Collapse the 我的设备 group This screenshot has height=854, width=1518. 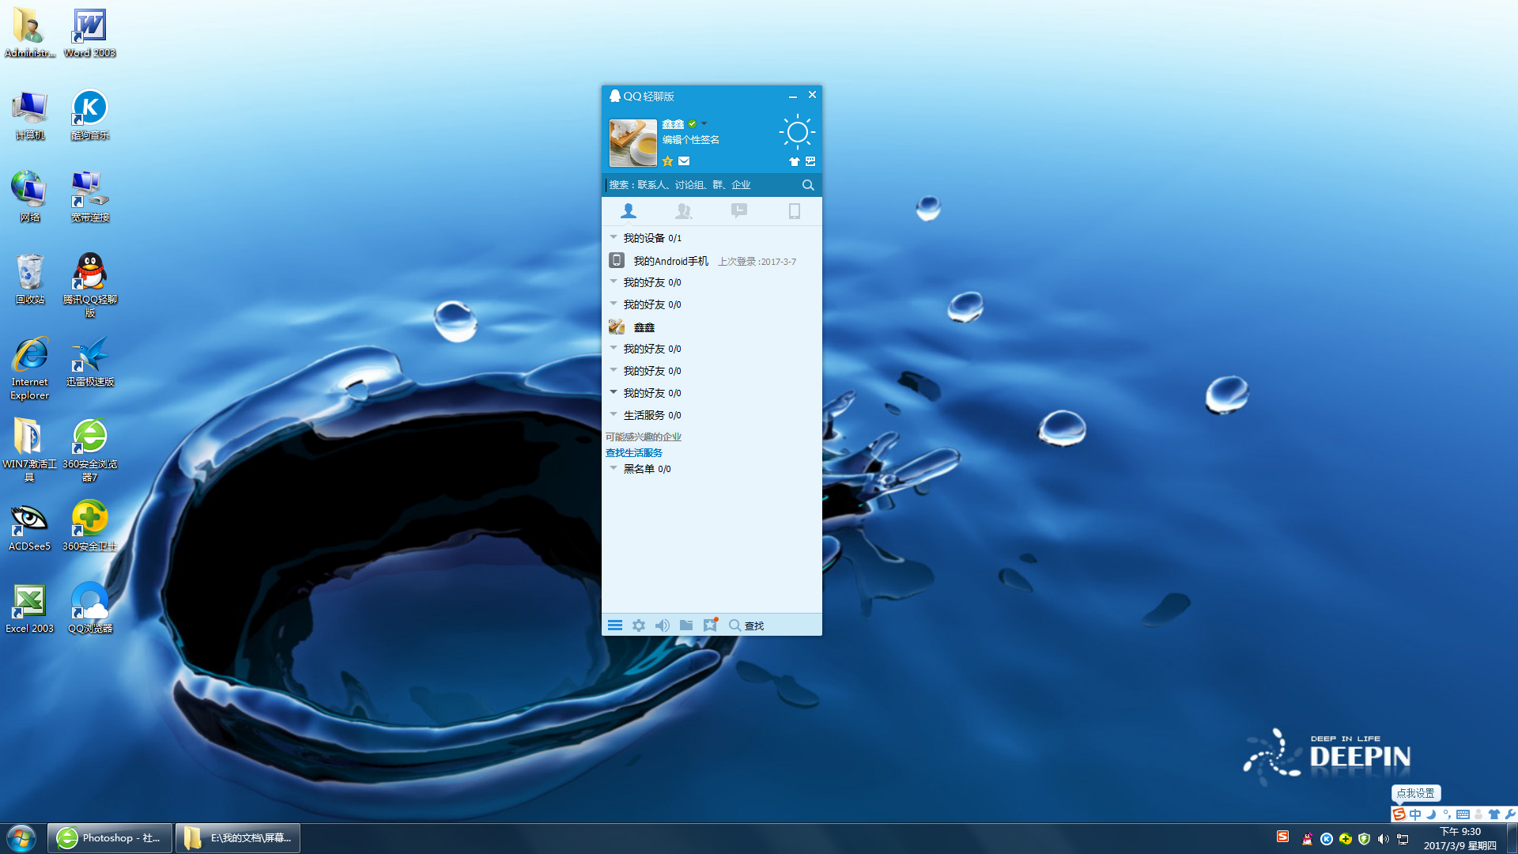614,236
